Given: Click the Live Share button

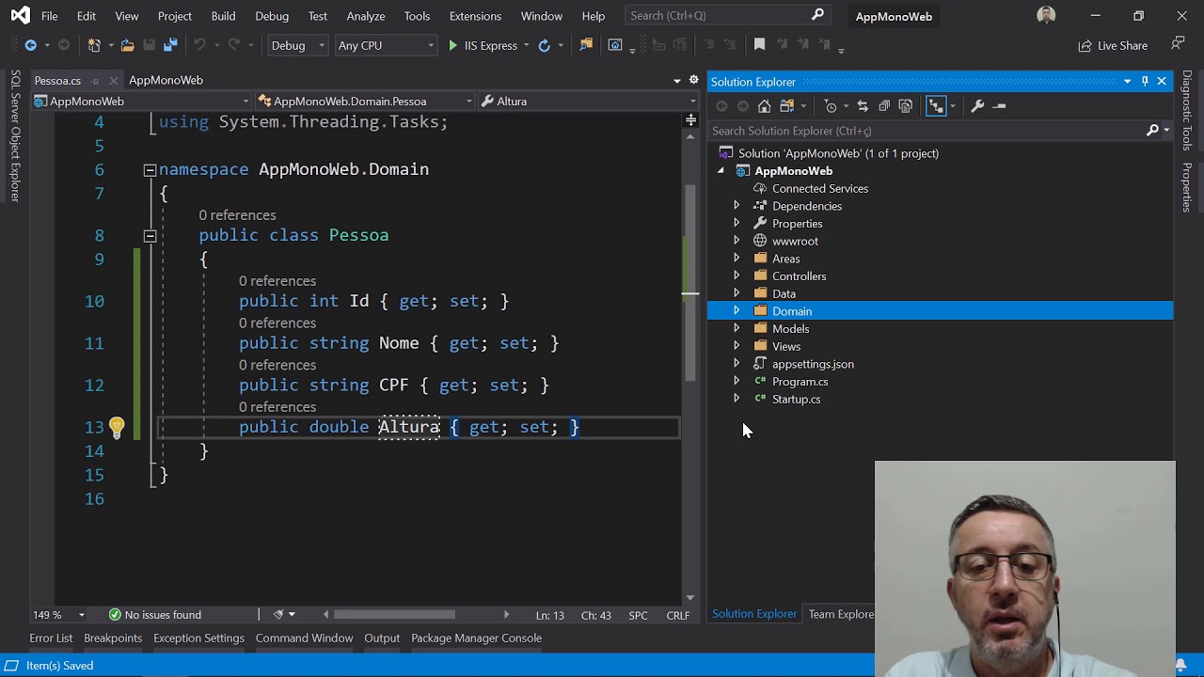Looking at the screenshot, I should 1113,45.
